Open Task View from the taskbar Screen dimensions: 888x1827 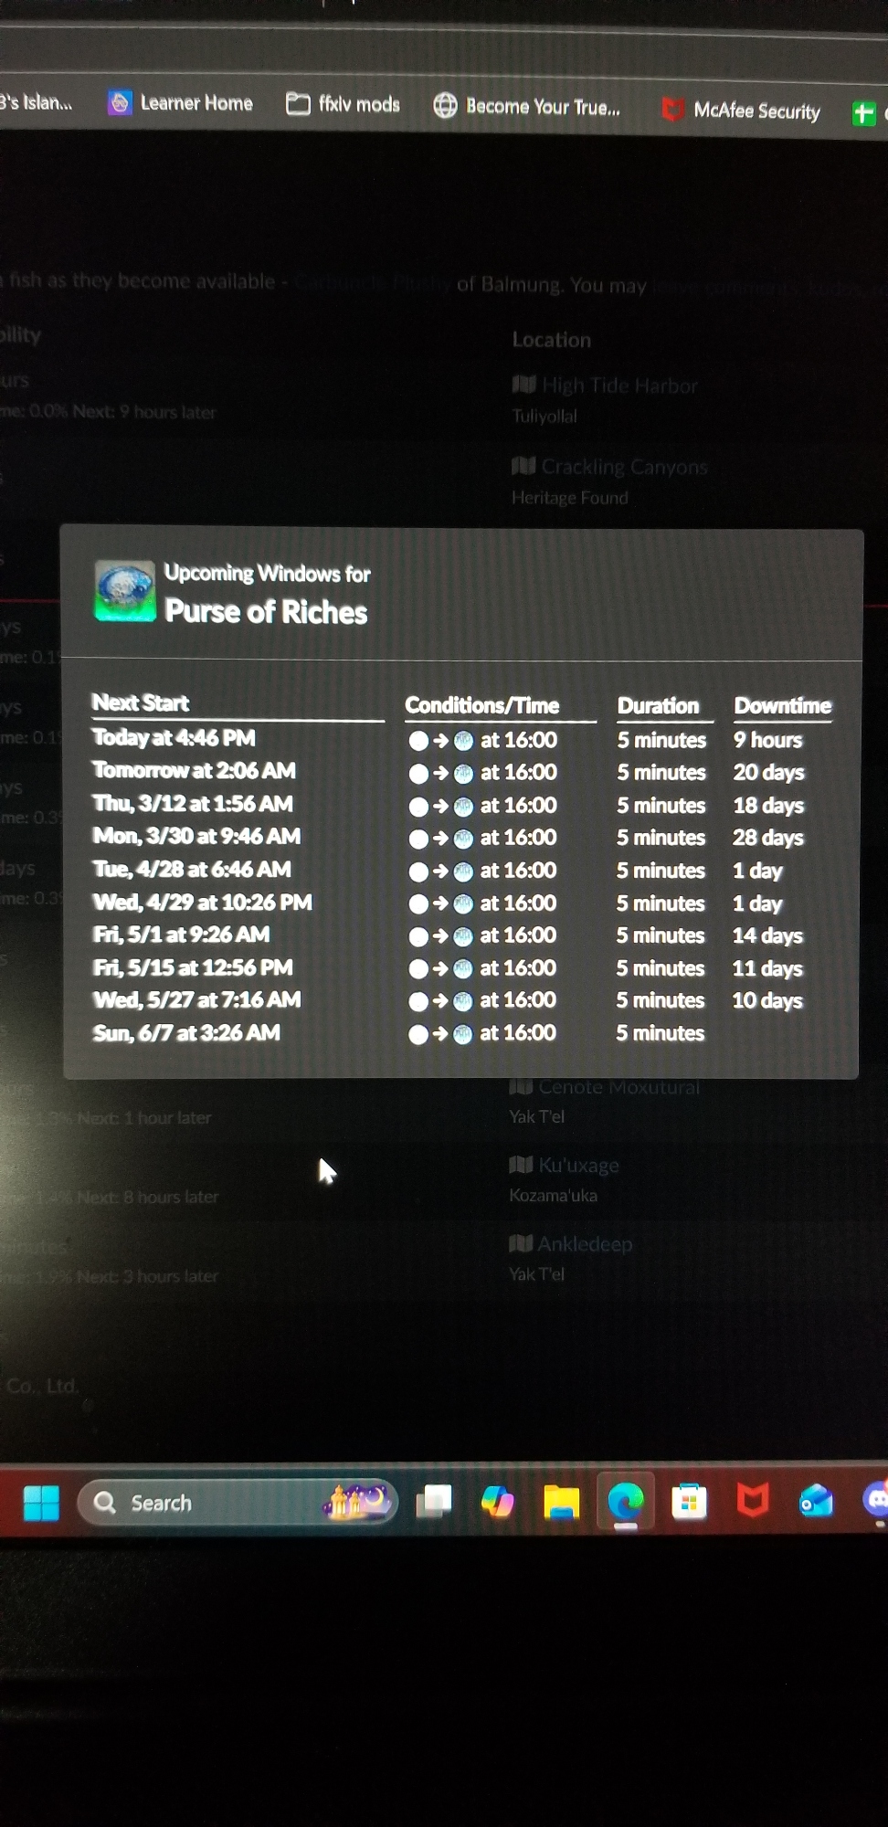tap(434, 1501)
